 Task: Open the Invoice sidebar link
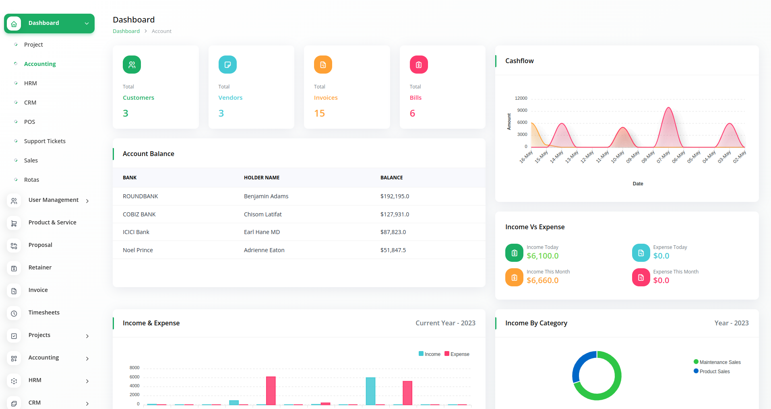(38, 290)
